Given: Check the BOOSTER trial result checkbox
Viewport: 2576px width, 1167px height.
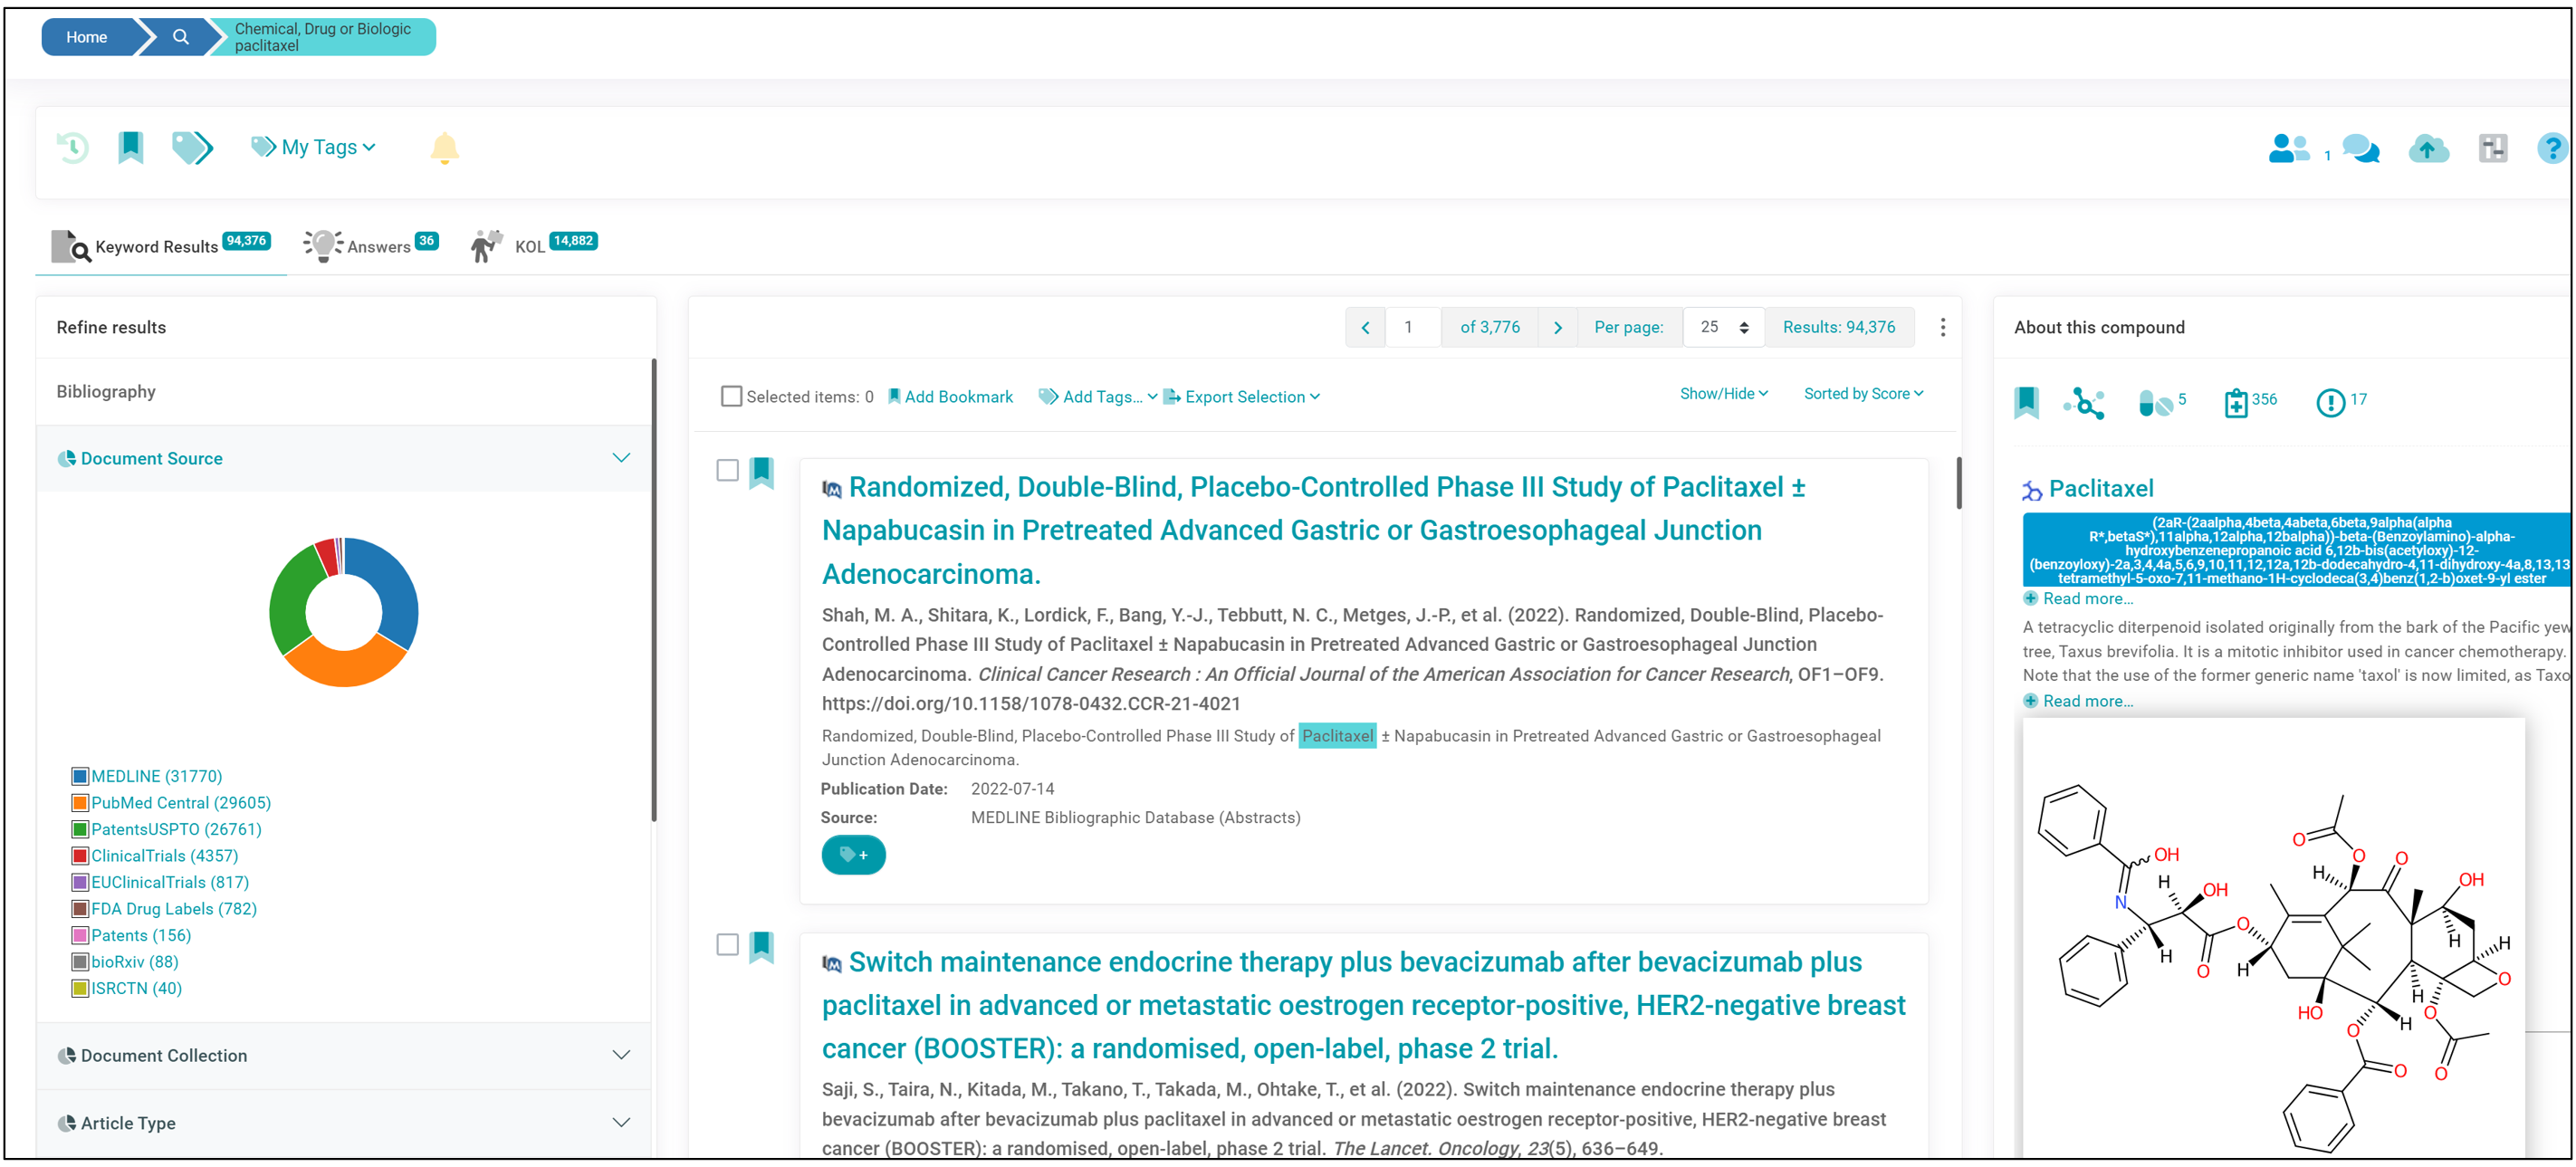Looking at the screenshot, I should [x=727, y=945].
